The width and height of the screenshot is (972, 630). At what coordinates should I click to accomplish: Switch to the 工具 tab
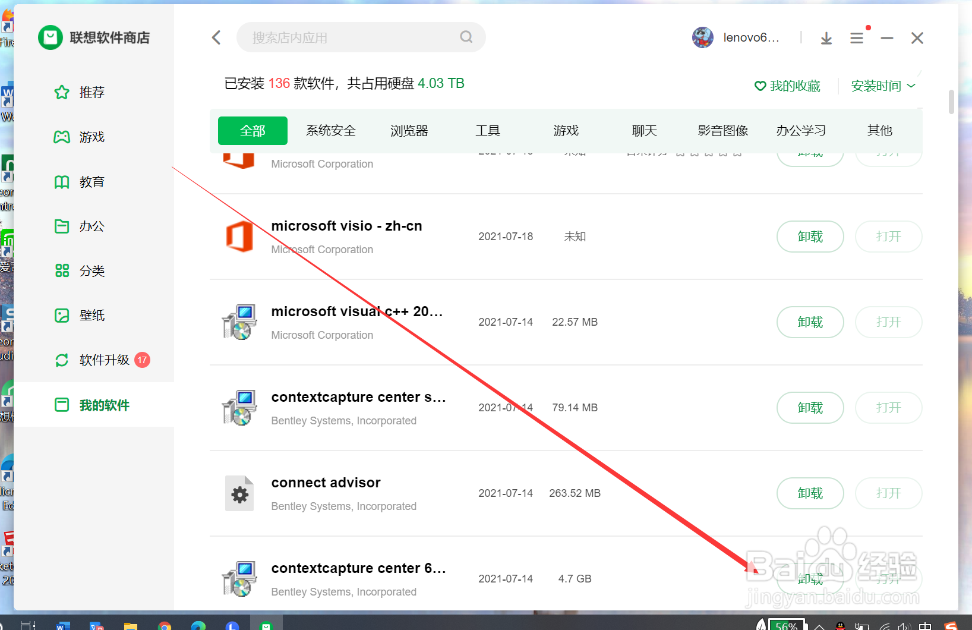pos(488,131)
